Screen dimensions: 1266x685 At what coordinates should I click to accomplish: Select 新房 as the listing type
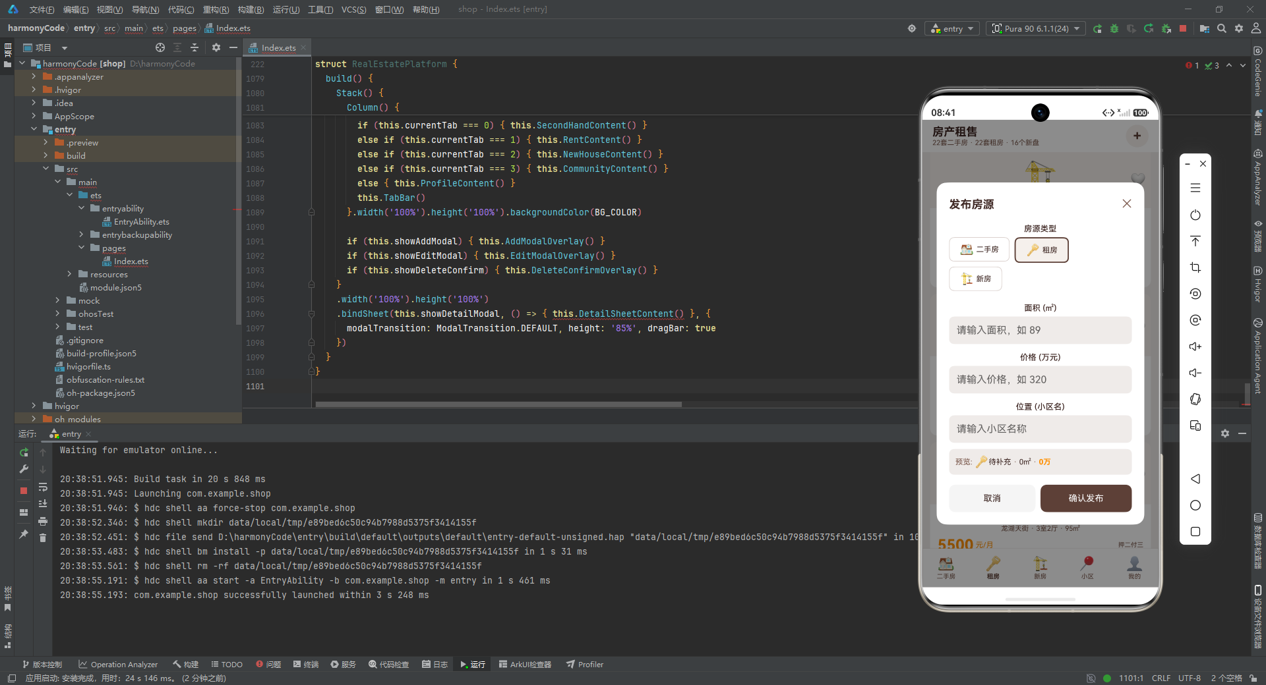click(x=976, y=279)
